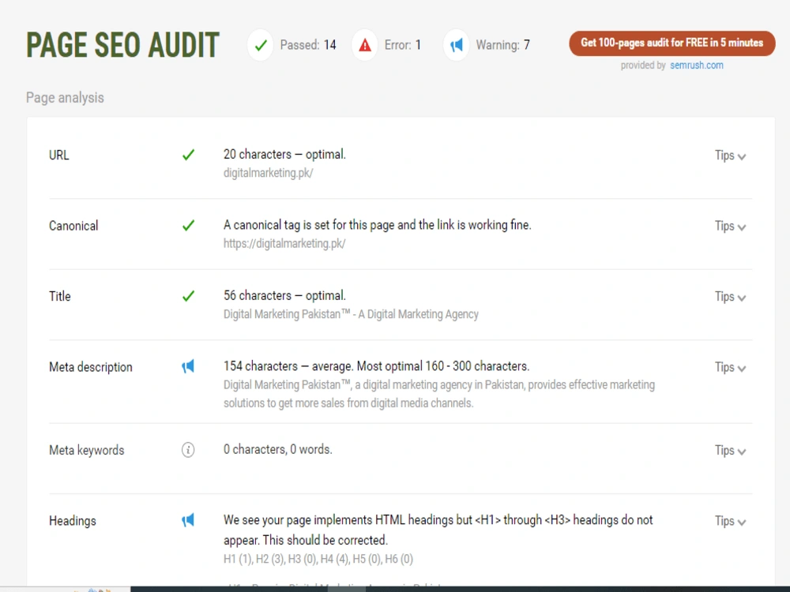Click the megaphone icon beside Headings
Viewport: 790px width, 592px height.
[188, 520]
